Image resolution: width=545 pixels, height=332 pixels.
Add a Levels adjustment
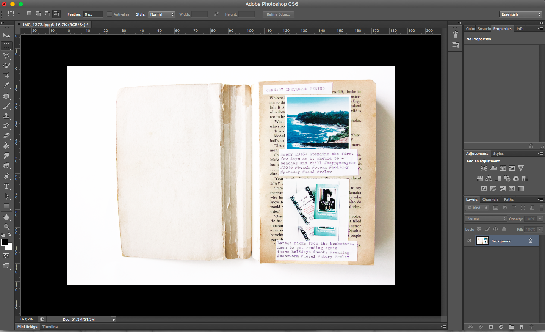493,168
